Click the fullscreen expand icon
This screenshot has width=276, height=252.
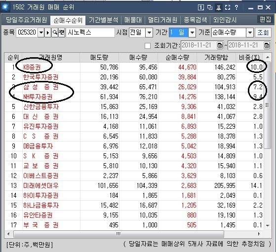tap(228, 7)
